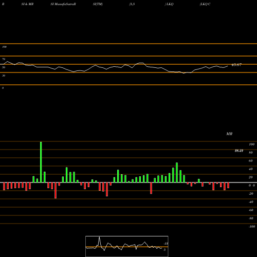Click the -18 label in mini chart
257x257 pixels.
click(x=166, y=244)
